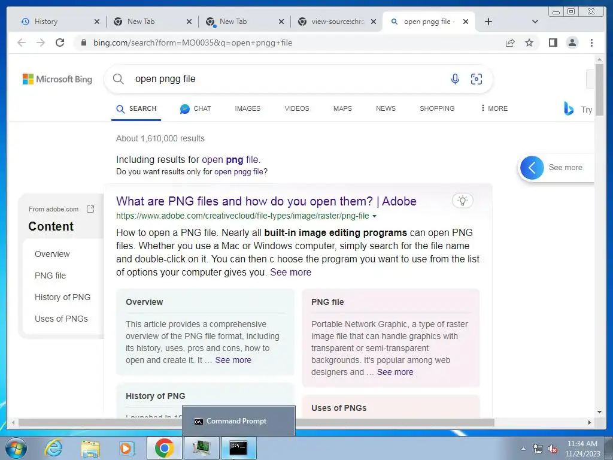The image size is (613, 460).
Task: Click the search magnifier in Bing box
Action: pyautogui.click(x=118, y=79)
